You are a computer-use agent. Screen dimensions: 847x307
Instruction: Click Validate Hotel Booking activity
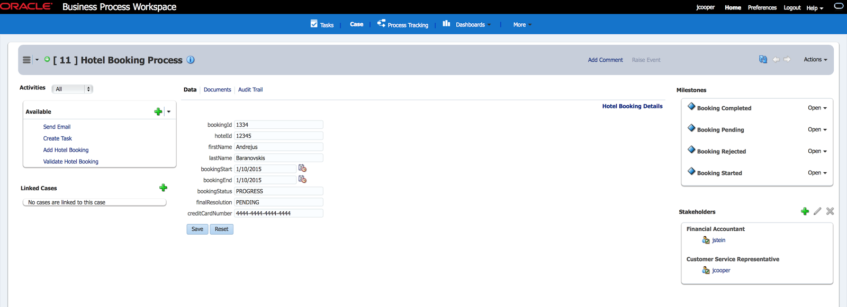[x=70, y=162]
